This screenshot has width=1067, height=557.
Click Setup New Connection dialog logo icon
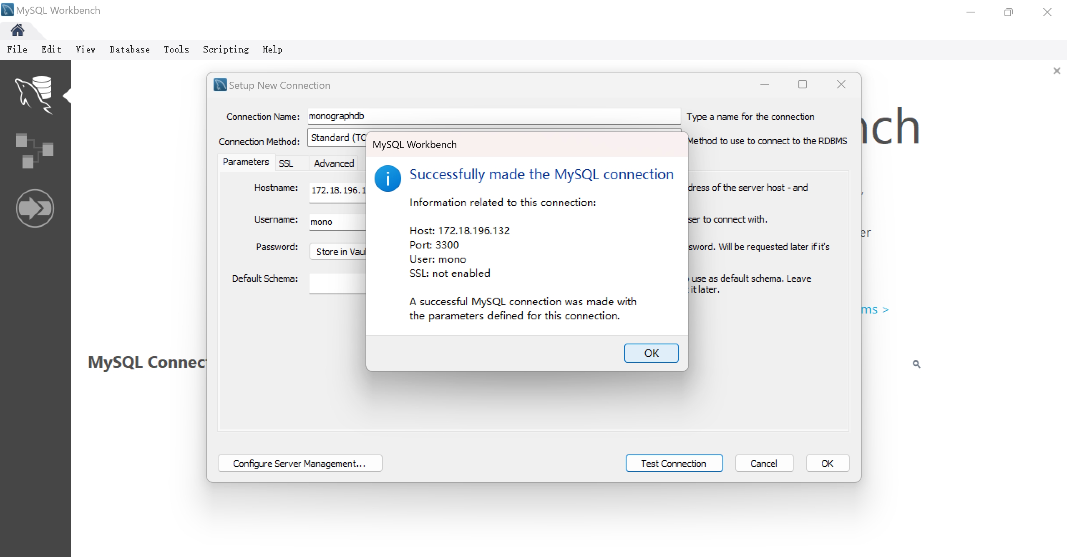tap(220, 85)
